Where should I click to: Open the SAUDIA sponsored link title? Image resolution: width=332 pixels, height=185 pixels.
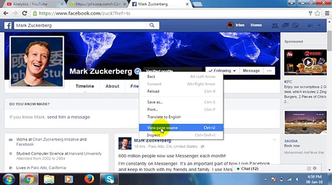tap(291, 141)
